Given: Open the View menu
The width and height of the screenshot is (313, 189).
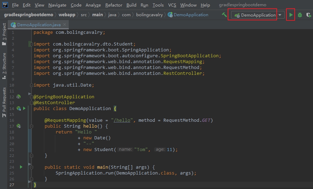Looking at the screenshot, I should (x=39, y=5).
